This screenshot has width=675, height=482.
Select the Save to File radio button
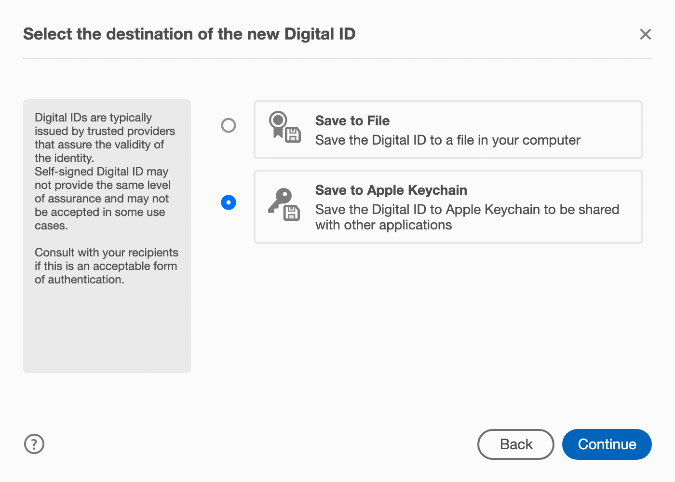(x=229, y=125)
